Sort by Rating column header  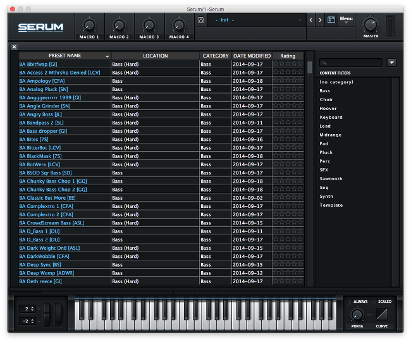[x=288, y=56]
